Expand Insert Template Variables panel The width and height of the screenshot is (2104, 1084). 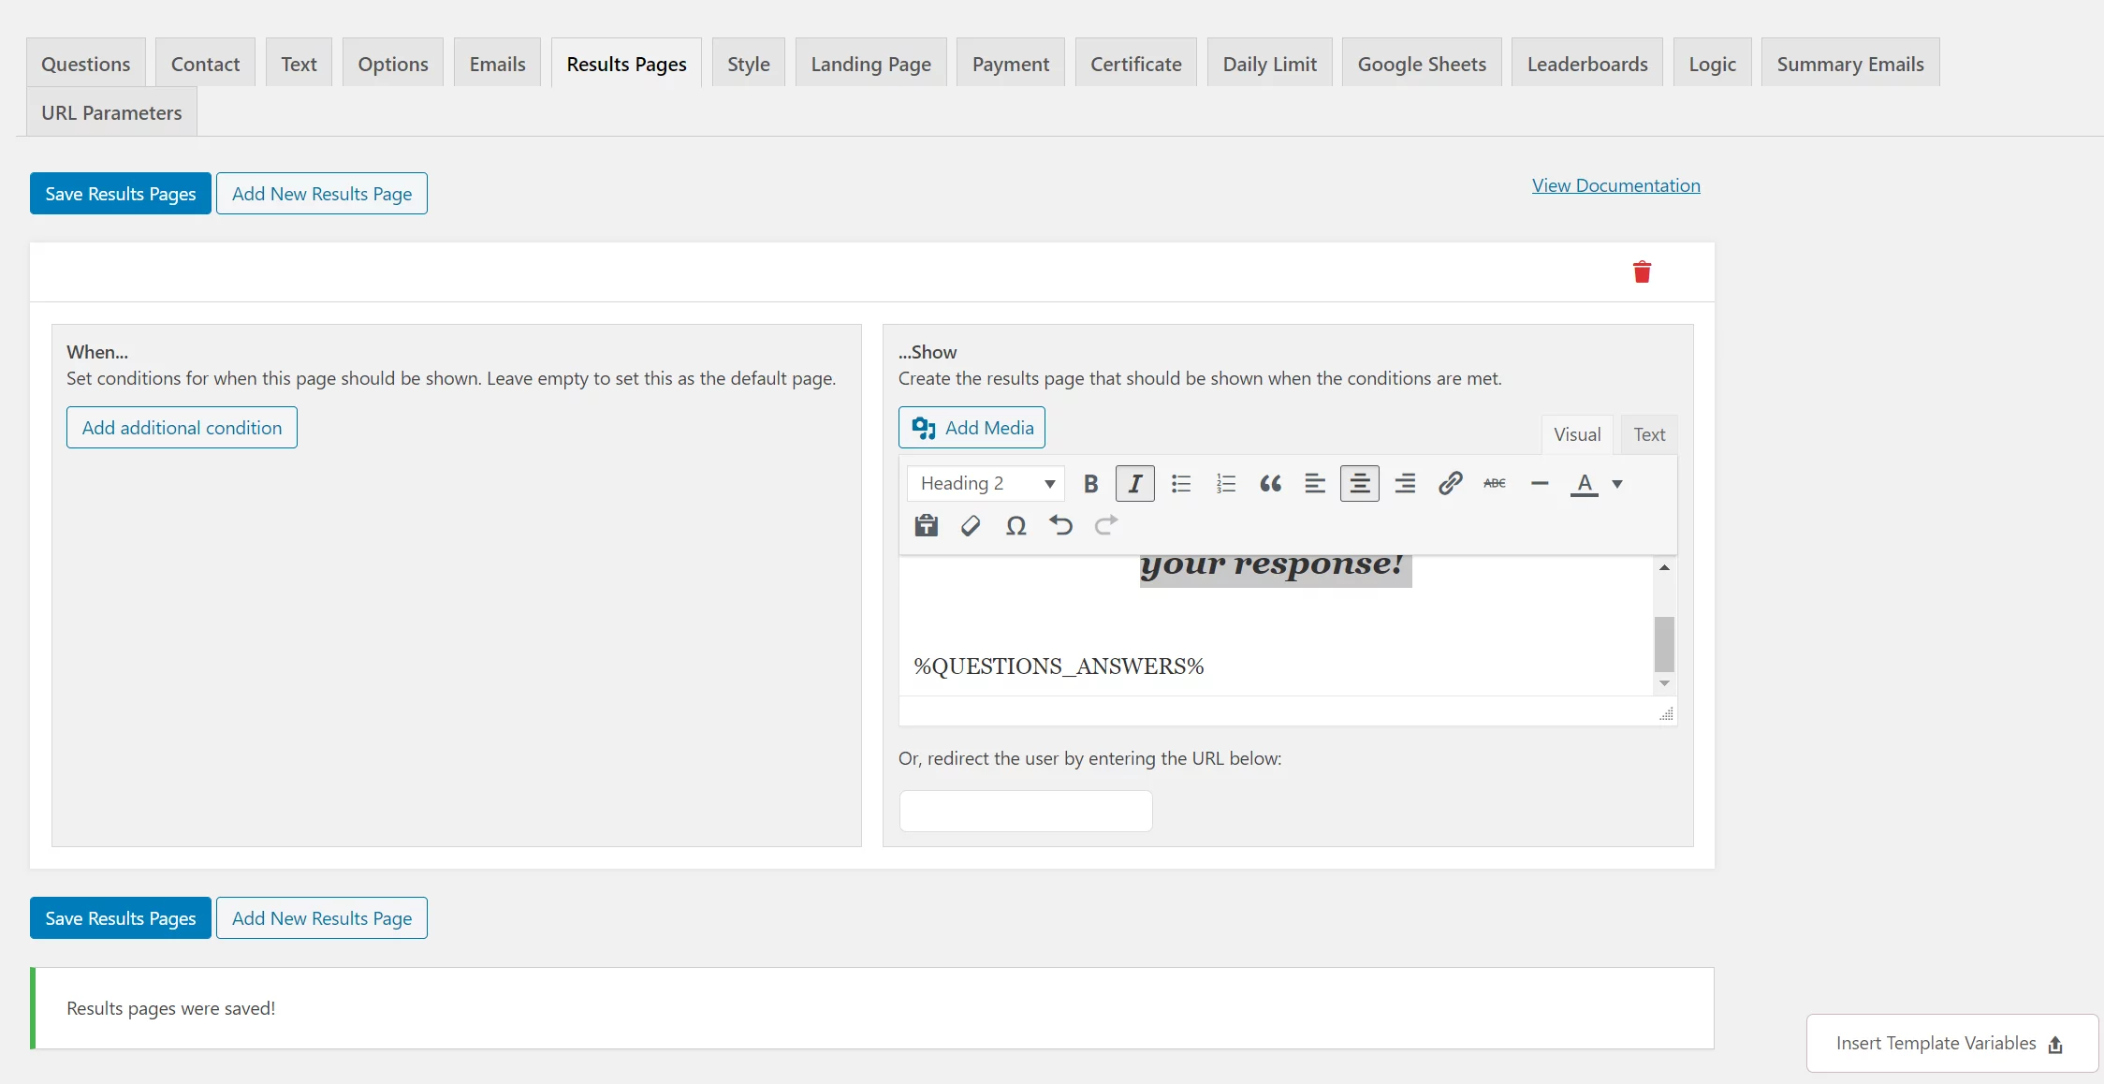pos(1951,1044)
